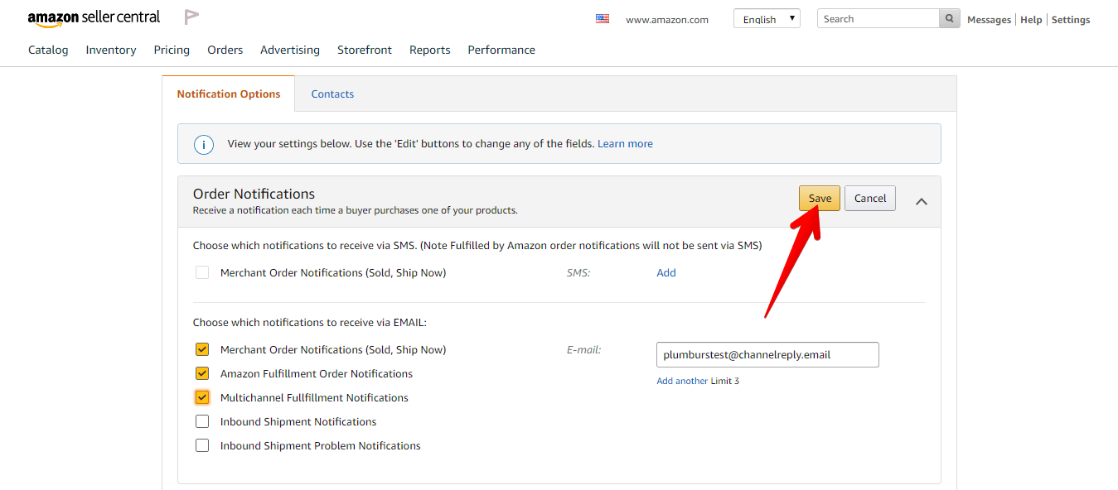Click the marketplace flag next to www.amazon.com
1118x490 pixels.
(603, 17)
